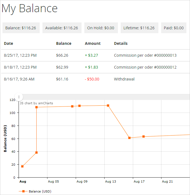This screenshot has height=195, width=190.
Task: Click the Amount column header
Action: [x=93, y=43]
